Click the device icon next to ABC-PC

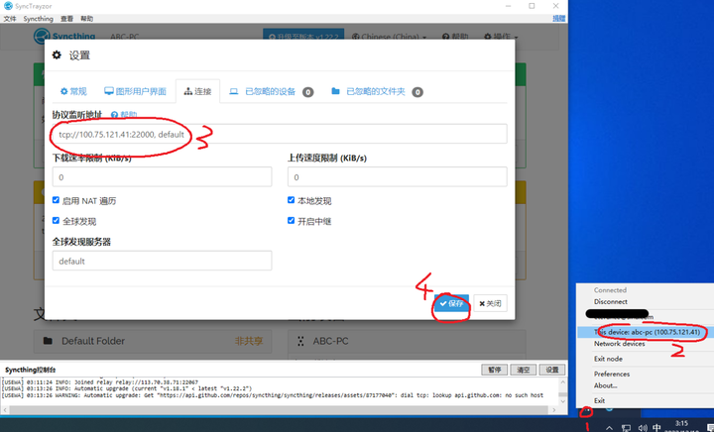[x=300, y=341]
